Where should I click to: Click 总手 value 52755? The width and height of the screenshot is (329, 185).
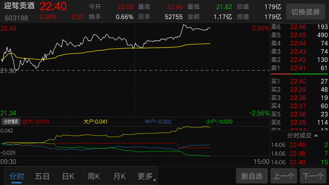174,17
